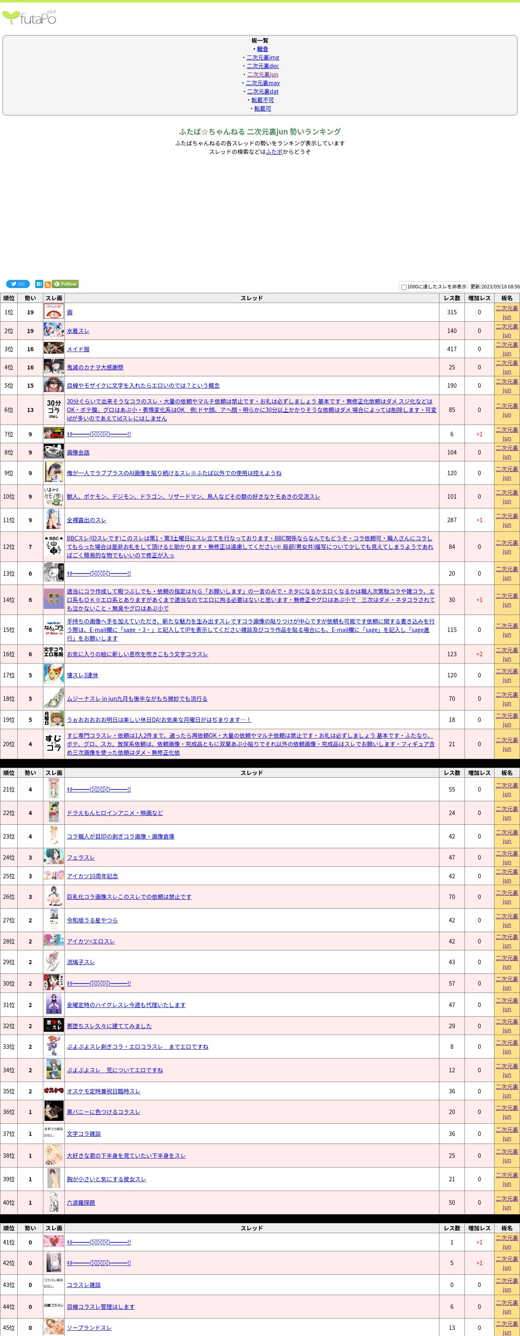Open 二次元裏jun board link in list
Image resolution: width=520 pixels, height=1336 pixels.
click(263, 74)
